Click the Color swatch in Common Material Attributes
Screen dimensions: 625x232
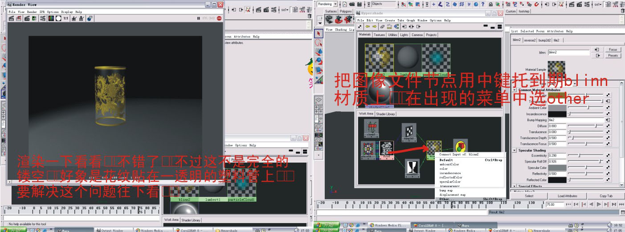click(x=557, y=95)
